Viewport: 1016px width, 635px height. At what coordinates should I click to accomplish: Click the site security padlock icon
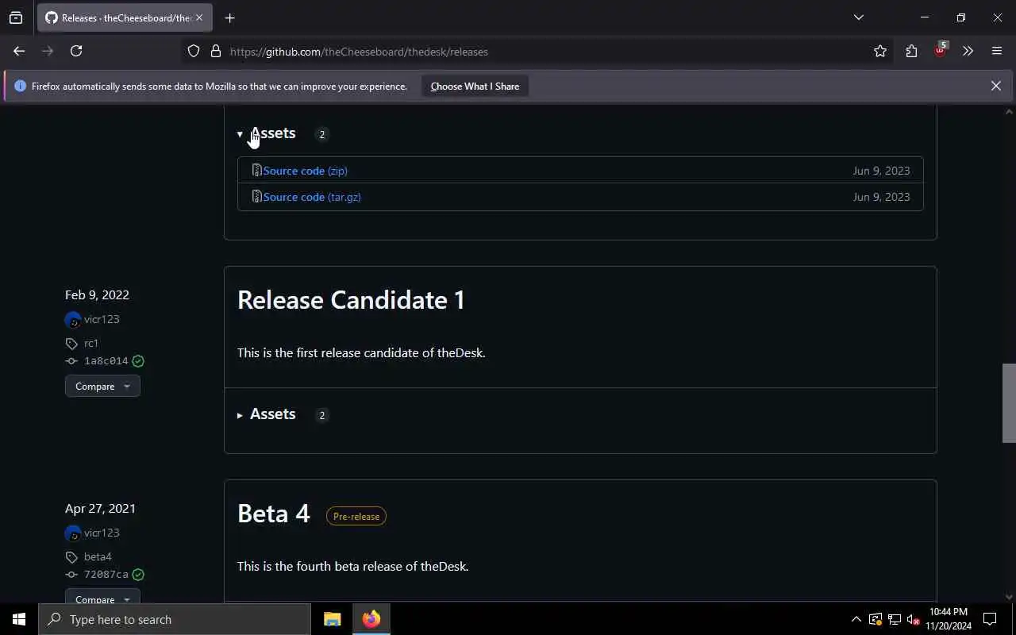(215, 51)
